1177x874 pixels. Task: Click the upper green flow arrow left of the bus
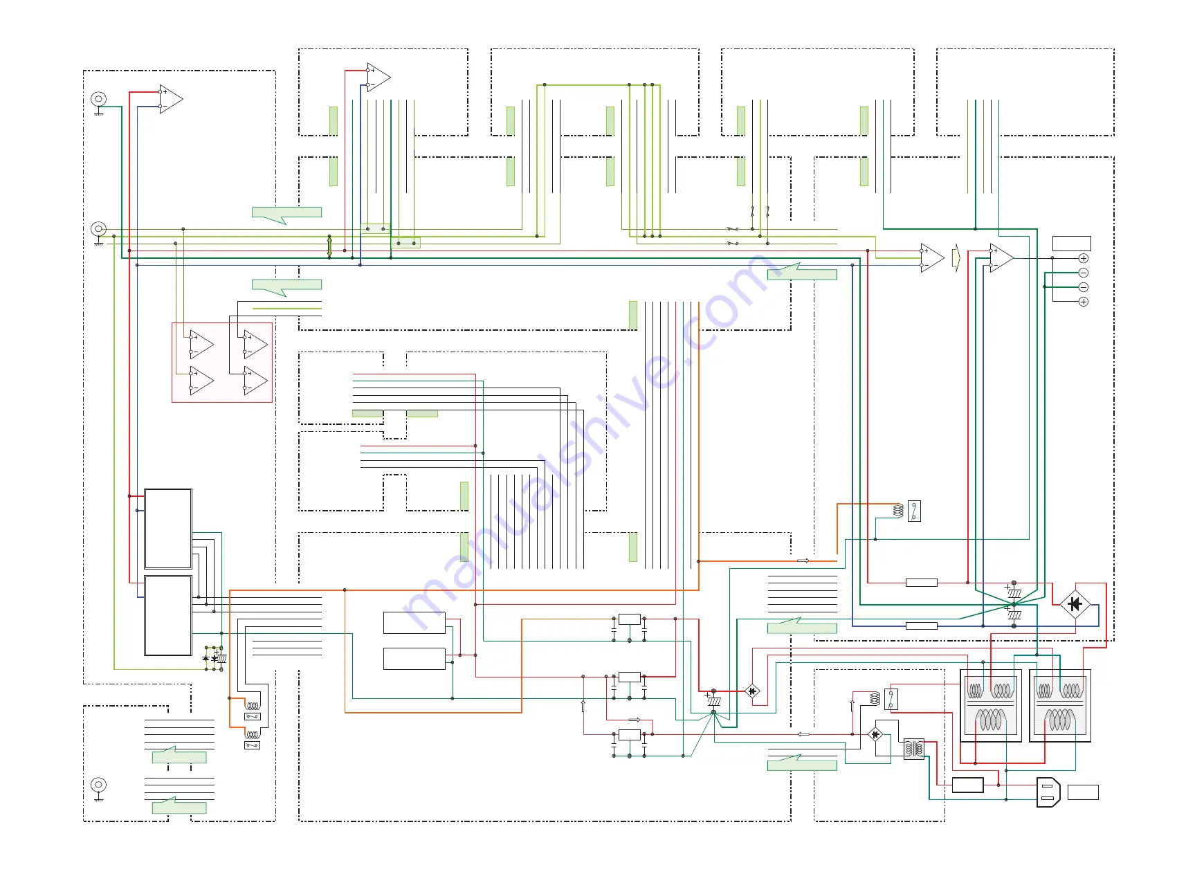point(286,215)
